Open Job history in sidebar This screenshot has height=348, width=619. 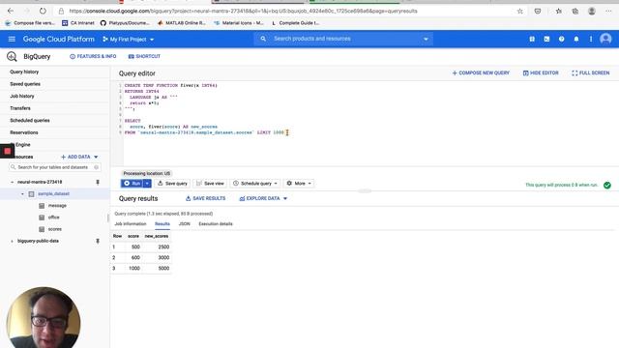pos(21,96)
